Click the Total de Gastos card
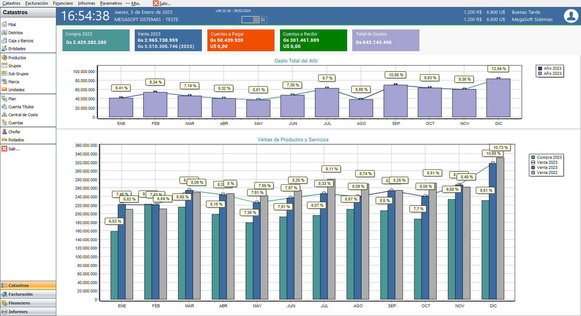Viewport: 581px width, 316px height. coord(386,40)
